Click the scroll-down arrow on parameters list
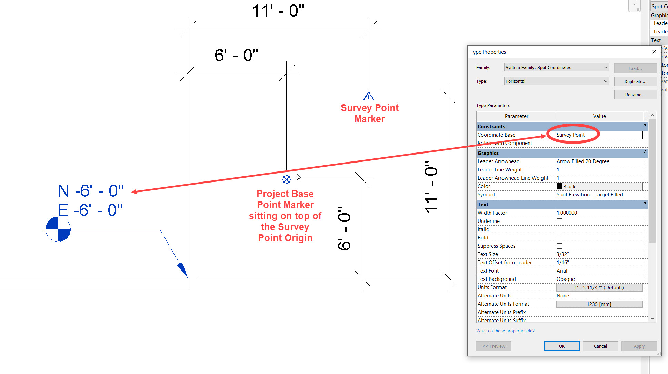 [652, 318]
